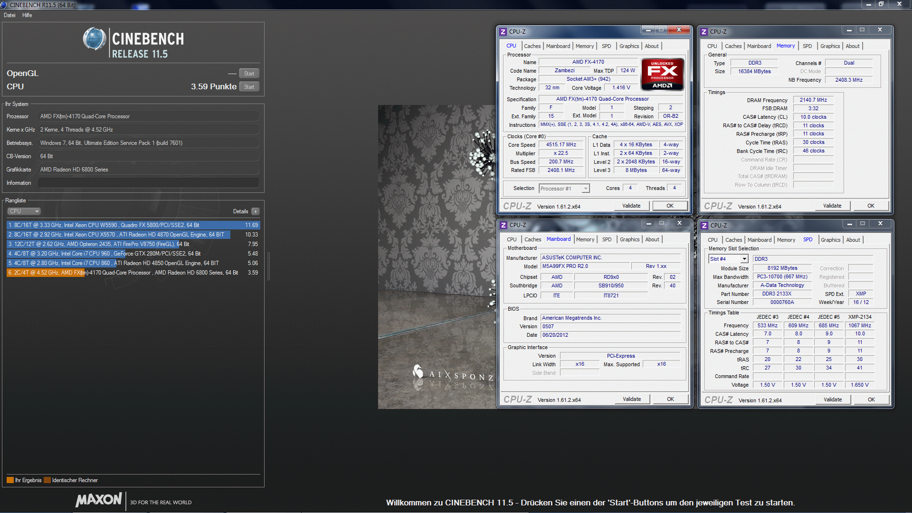Open CPU tab in Memory window
This screenshot has width=912, height=513.
point(712,46)
